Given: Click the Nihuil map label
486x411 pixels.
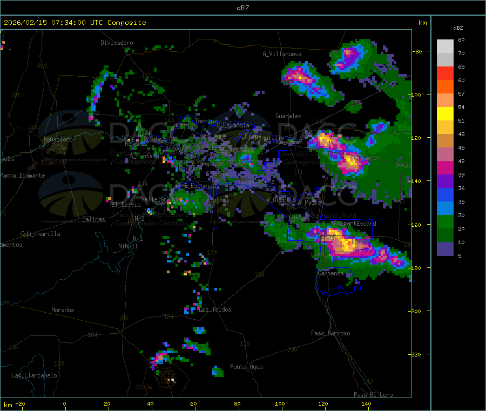Looking at the screenshot, I should (127, 246).
